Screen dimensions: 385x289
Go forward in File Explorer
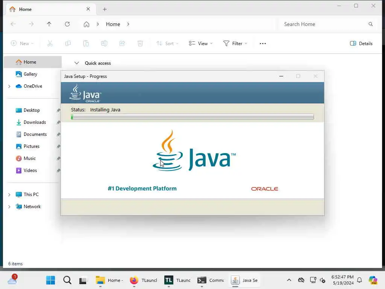point(31,24)
